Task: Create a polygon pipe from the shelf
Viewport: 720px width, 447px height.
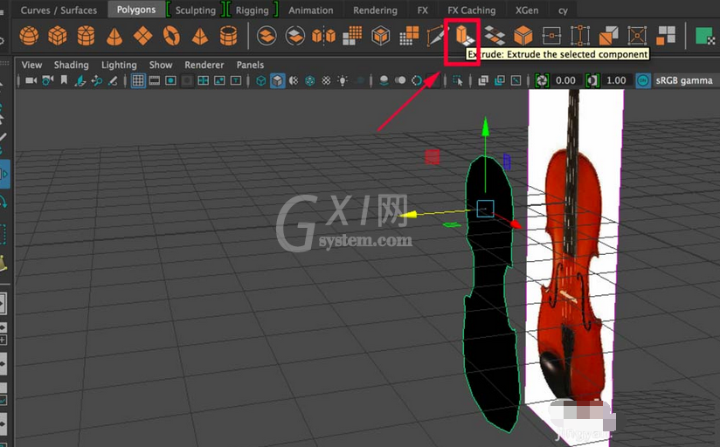Action: click(228, 35)
